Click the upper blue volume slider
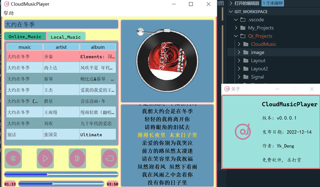The image size is (320, 187). [61, 174]
